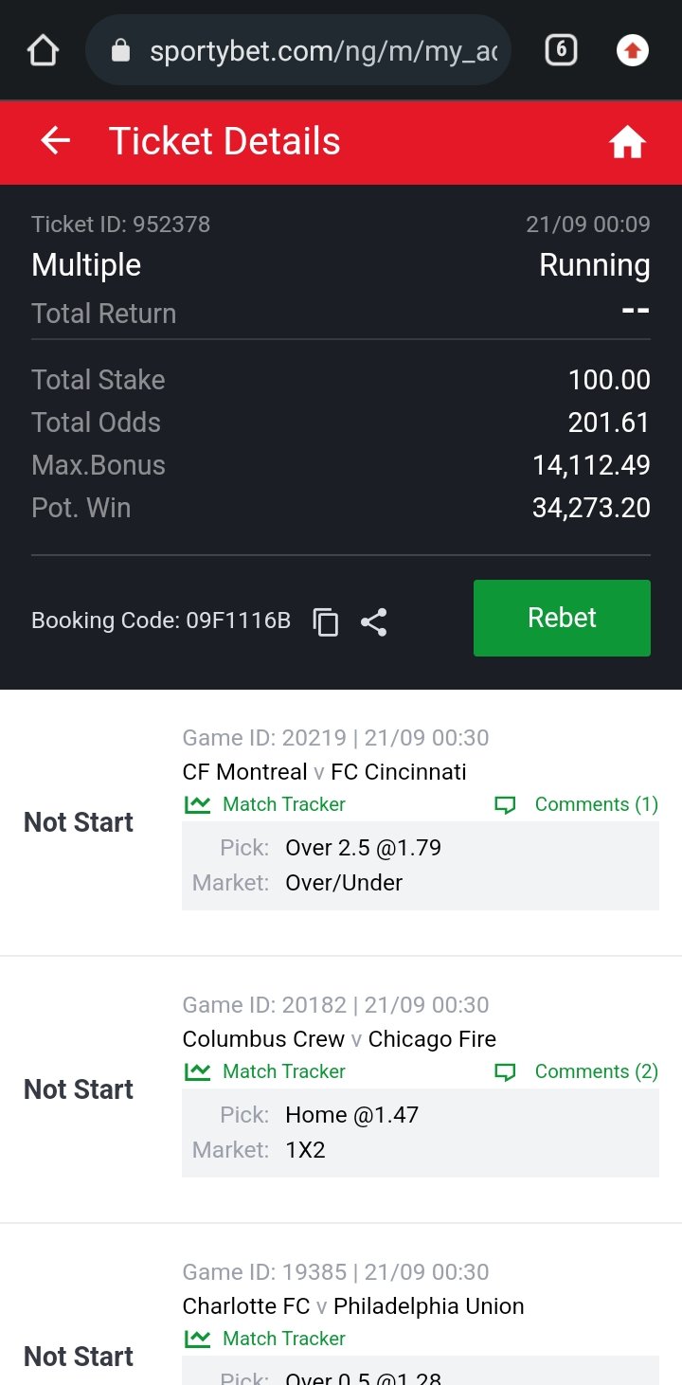Open Match Tracker for Charlotte FC game
The image size is (682, 1385).
coord(283,1339)
